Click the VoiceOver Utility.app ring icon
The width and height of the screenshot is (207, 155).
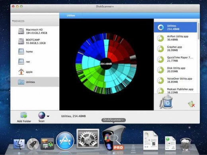(x=160, y=80)
